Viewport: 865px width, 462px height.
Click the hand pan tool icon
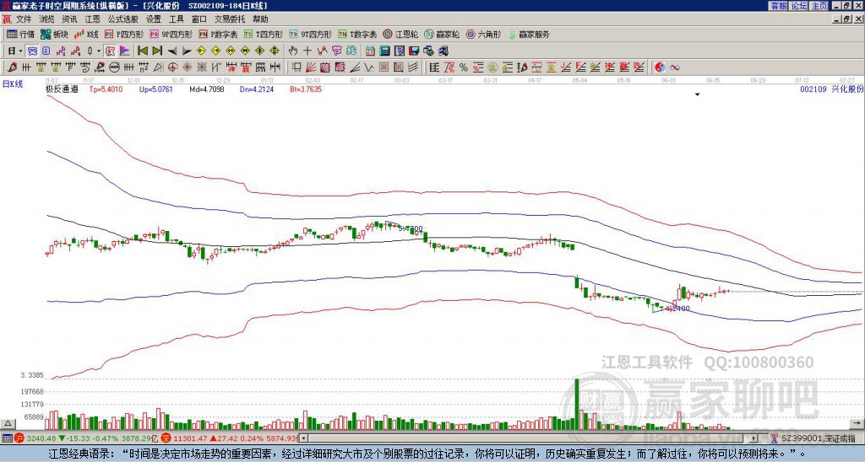pos(293,51)
